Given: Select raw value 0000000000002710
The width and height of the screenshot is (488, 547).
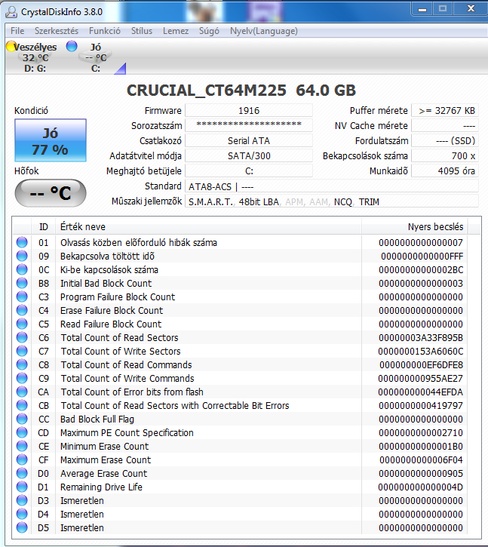Looking at the screenshot, I should 421,433.
